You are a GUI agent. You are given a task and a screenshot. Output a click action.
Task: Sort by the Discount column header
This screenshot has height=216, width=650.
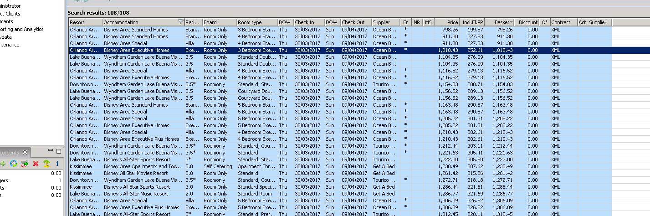527,22
